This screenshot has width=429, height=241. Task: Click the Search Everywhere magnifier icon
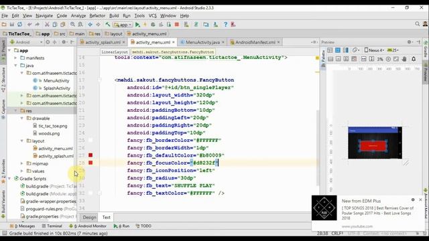click(417, 24)
